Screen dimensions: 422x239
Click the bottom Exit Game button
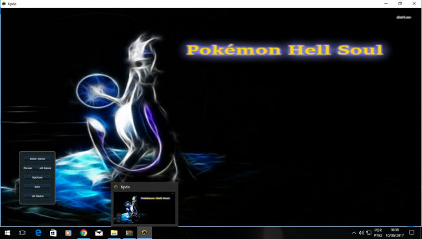(37, 196)
